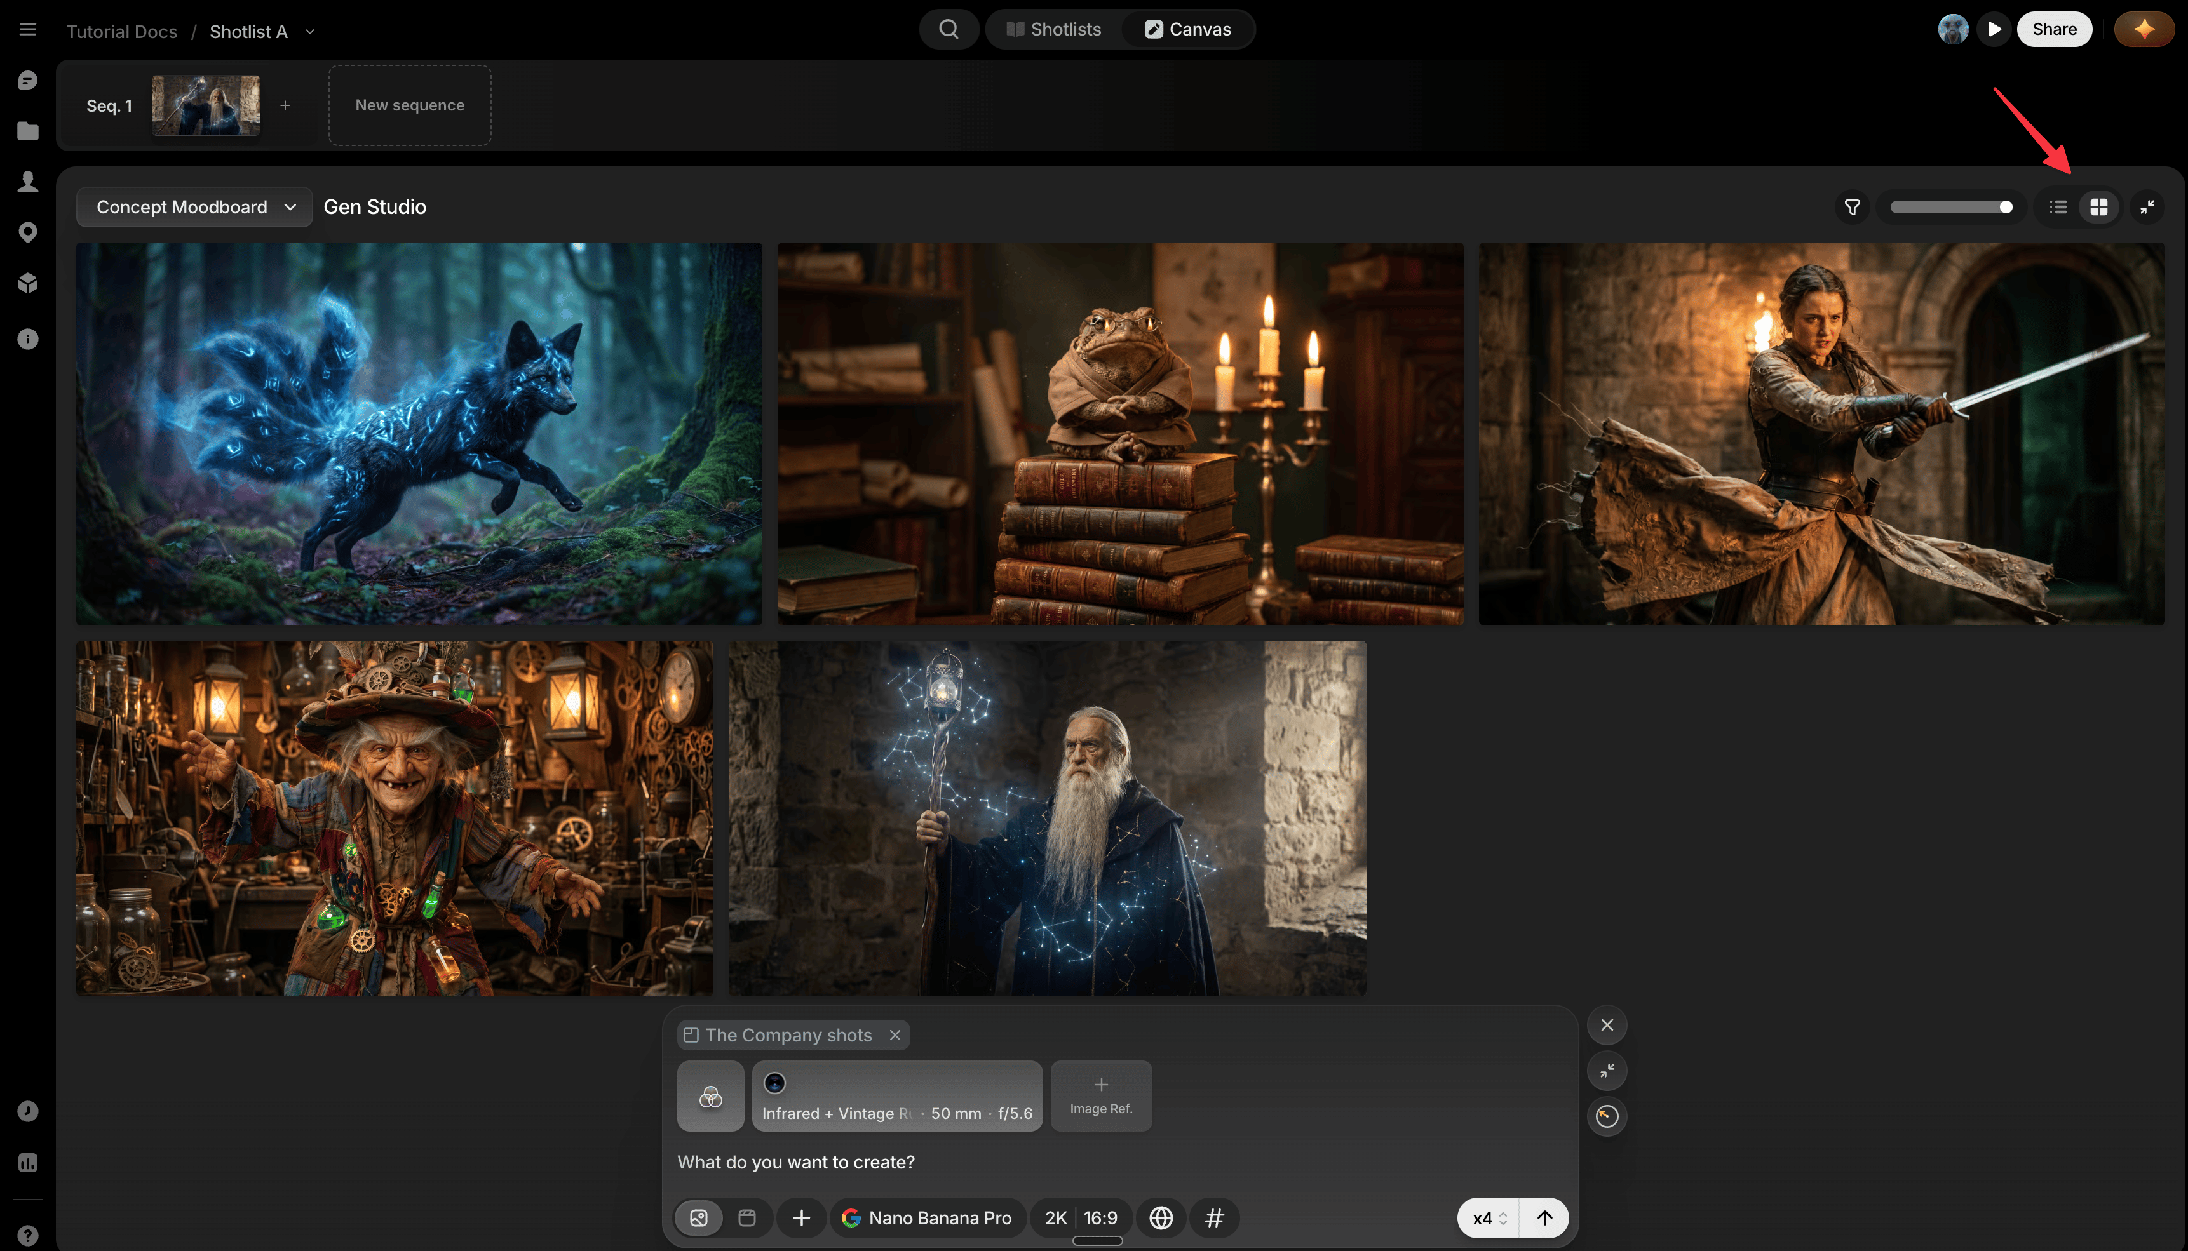
Task: Click the play presentation button
Action: pyautogui.click(x=1994, y=29)
